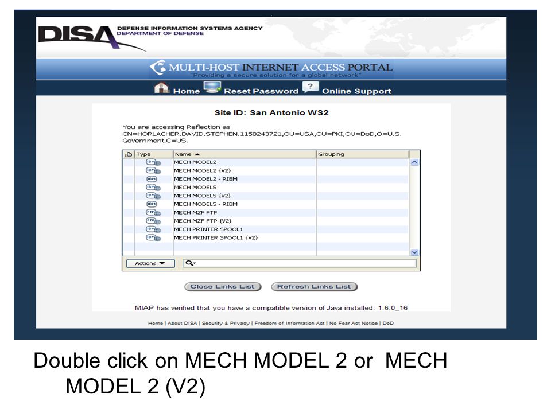
Task: Click the IBM icon for MECH MODEL2
Action: 153,162
